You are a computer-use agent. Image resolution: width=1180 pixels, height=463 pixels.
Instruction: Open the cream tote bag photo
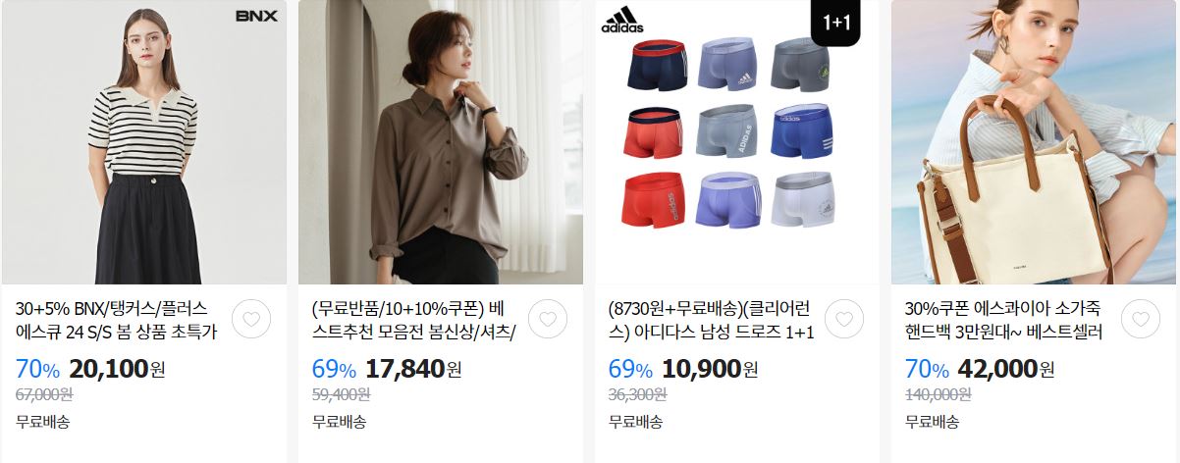pos(1034,142)
